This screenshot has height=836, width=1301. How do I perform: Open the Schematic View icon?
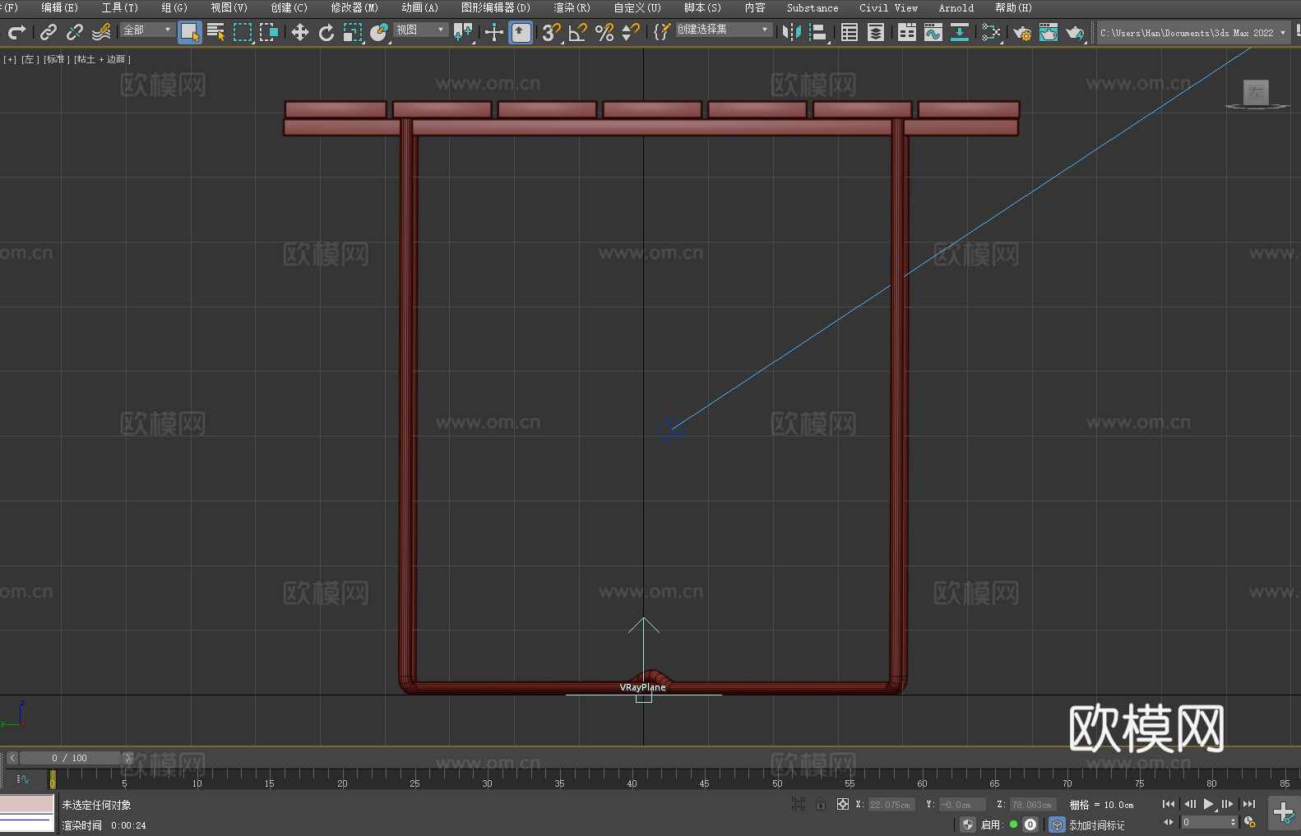tap(960, 32)
